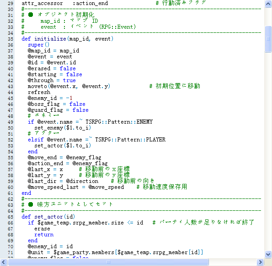This screenshot has height=266, width=272.
Task: Click the green bullet comment on line 63
Action: [67, 204]
